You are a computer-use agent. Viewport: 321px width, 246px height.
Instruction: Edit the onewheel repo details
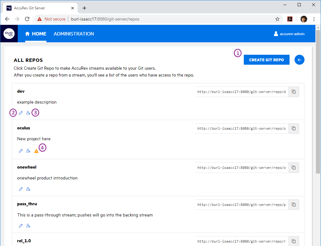pyautogui.click(x=21, y=189)
